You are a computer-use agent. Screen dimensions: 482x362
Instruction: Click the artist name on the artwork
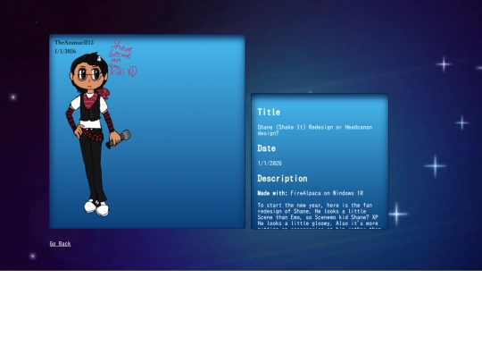(74, 43)
